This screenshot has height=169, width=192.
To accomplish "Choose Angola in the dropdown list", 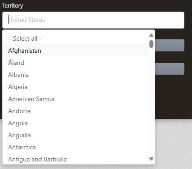I will (x=75, y=123).
